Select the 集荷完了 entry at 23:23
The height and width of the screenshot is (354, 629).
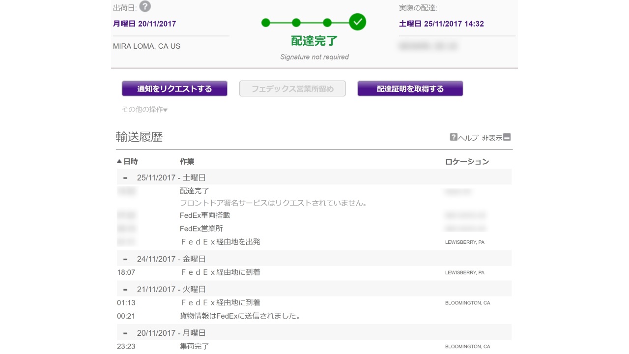click(195, 346)
